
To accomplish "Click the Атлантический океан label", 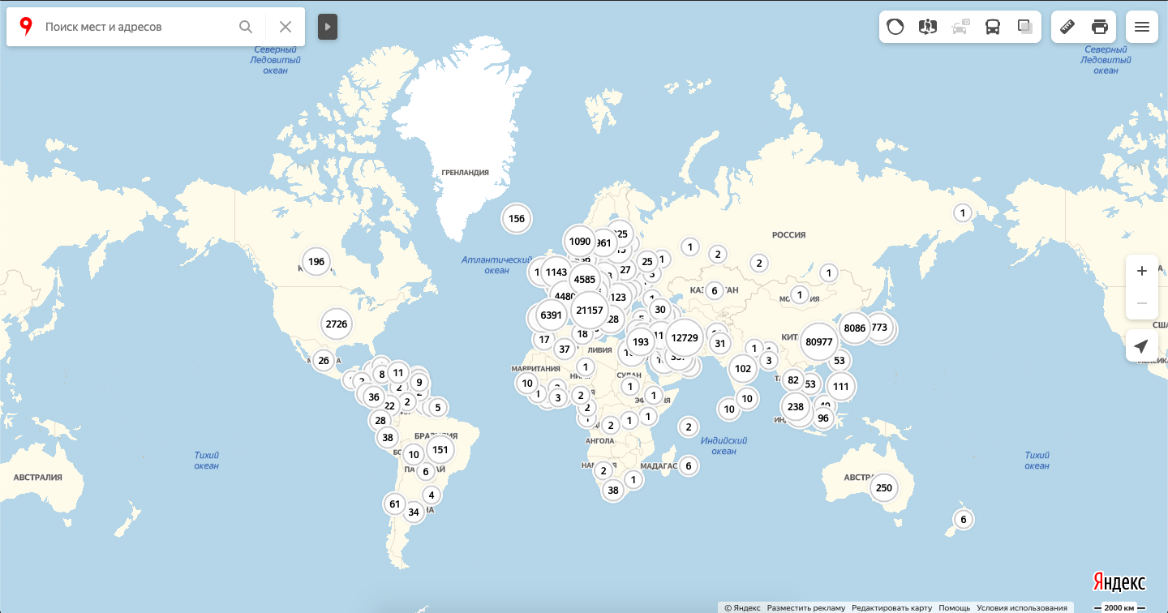I will (x=496, y=265).
